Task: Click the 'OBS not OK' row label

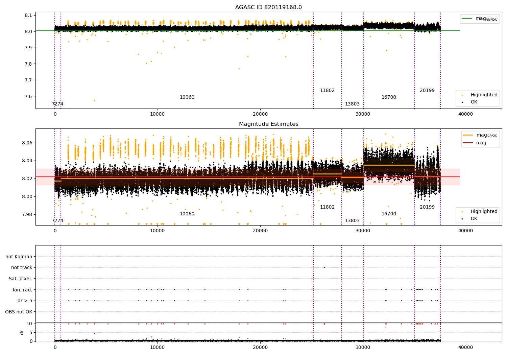Action: pyautogui.click(x=19, y=311)
